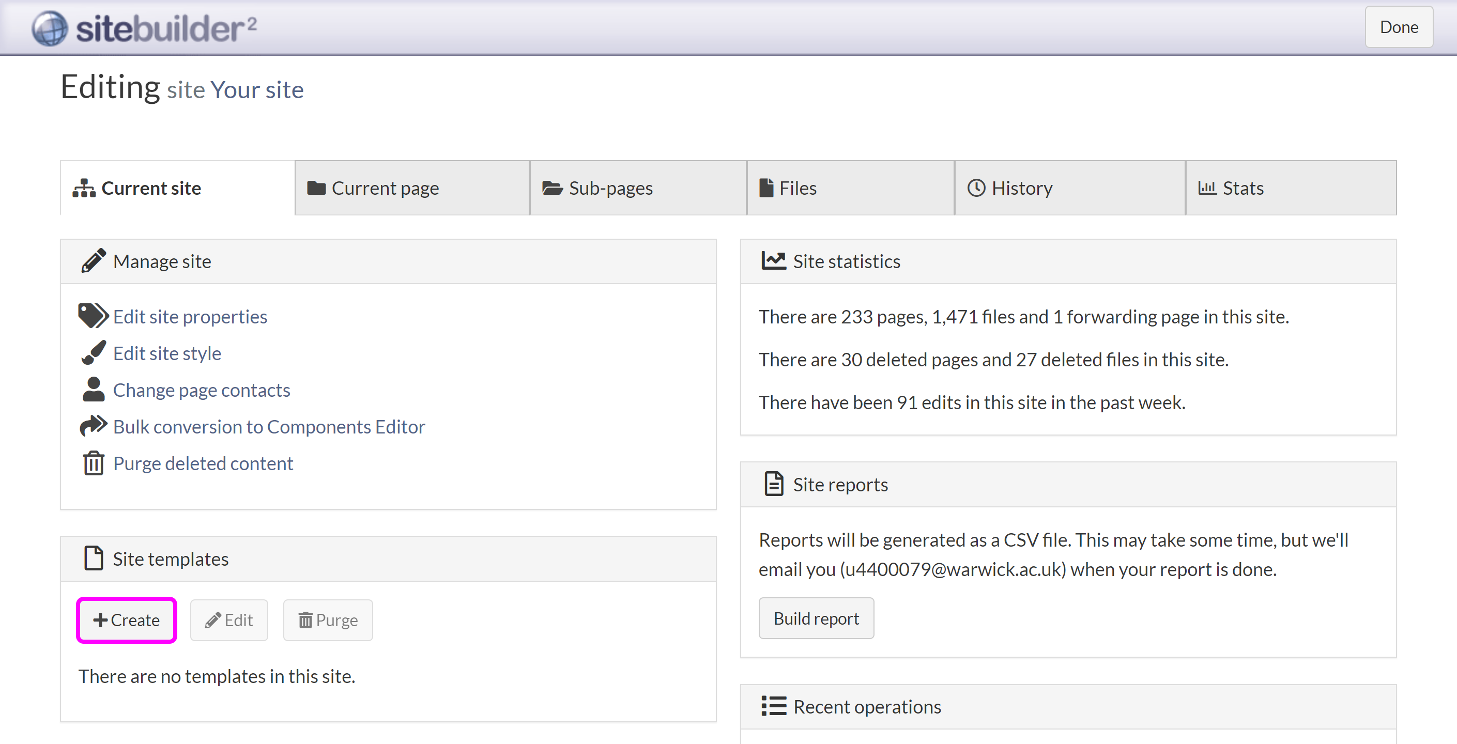Click the SiteBuilder globe logo
The width and height of the screenshot is (1457, 744).
[x=50, y=28]
